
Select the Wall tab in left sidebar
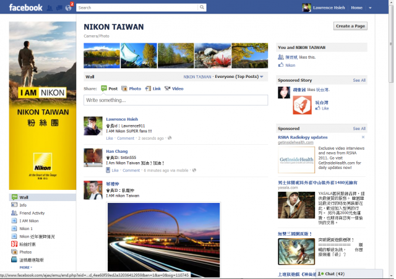coord(43,197)
